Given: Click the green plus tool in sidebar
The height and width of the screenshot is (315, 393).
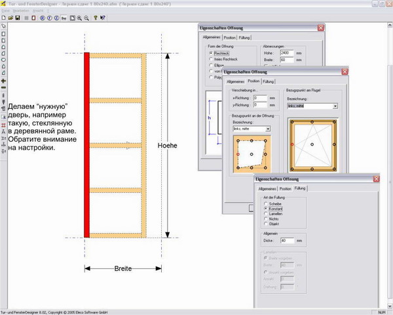Looking at the screenshot, I should [x=4, y=80].
